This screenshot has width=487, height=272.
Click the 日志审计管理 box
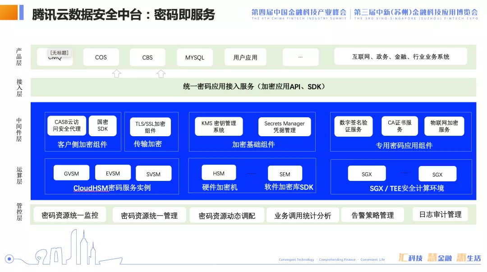pos(440,214)
